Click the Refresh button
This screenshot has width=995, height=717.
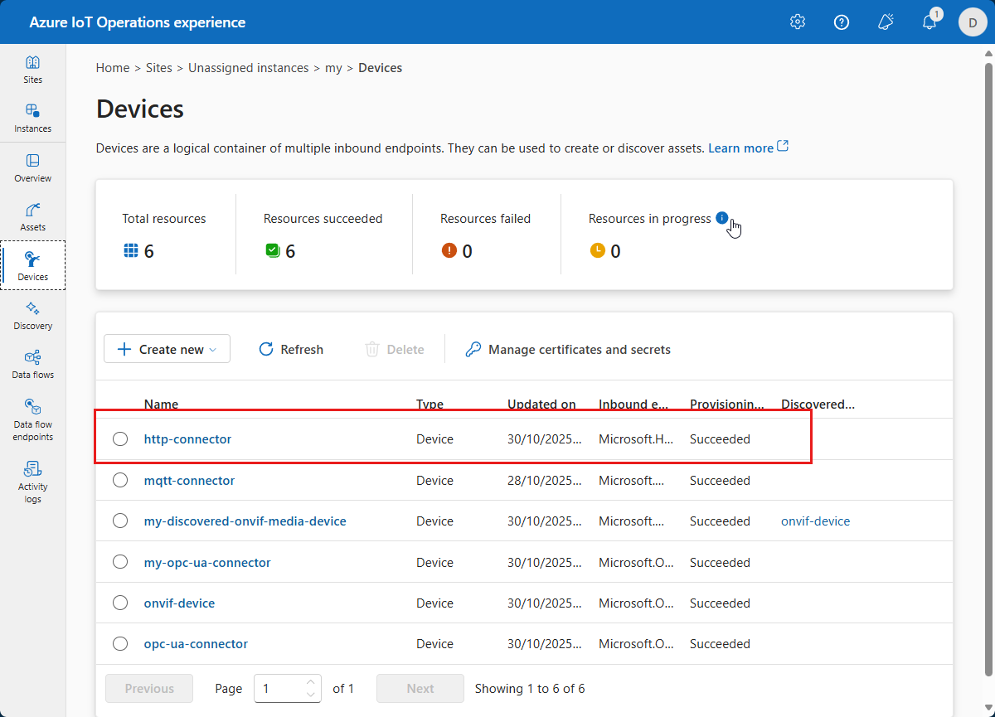point(291,349)
